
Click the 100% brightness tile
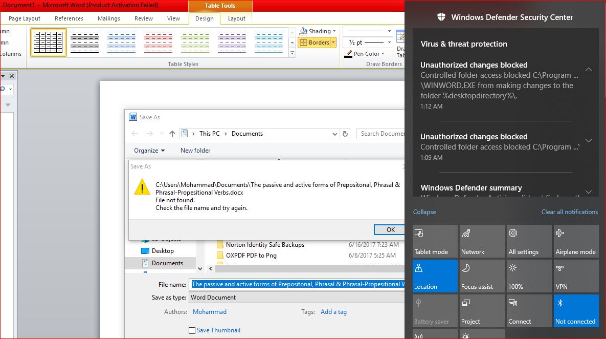tap(529, 276)
